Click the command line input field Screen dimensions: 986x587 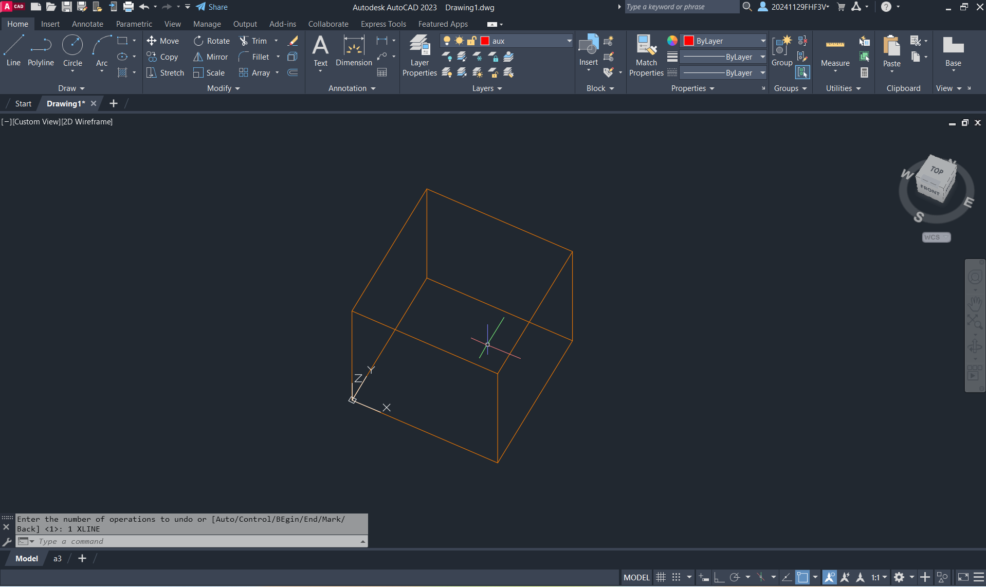point(195,541)
